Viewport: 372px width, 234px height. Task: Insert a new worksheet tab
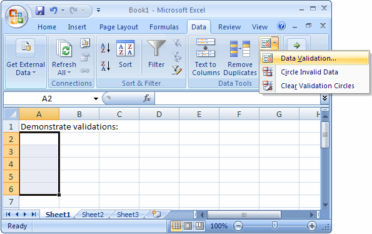click(x=157, y=215)
